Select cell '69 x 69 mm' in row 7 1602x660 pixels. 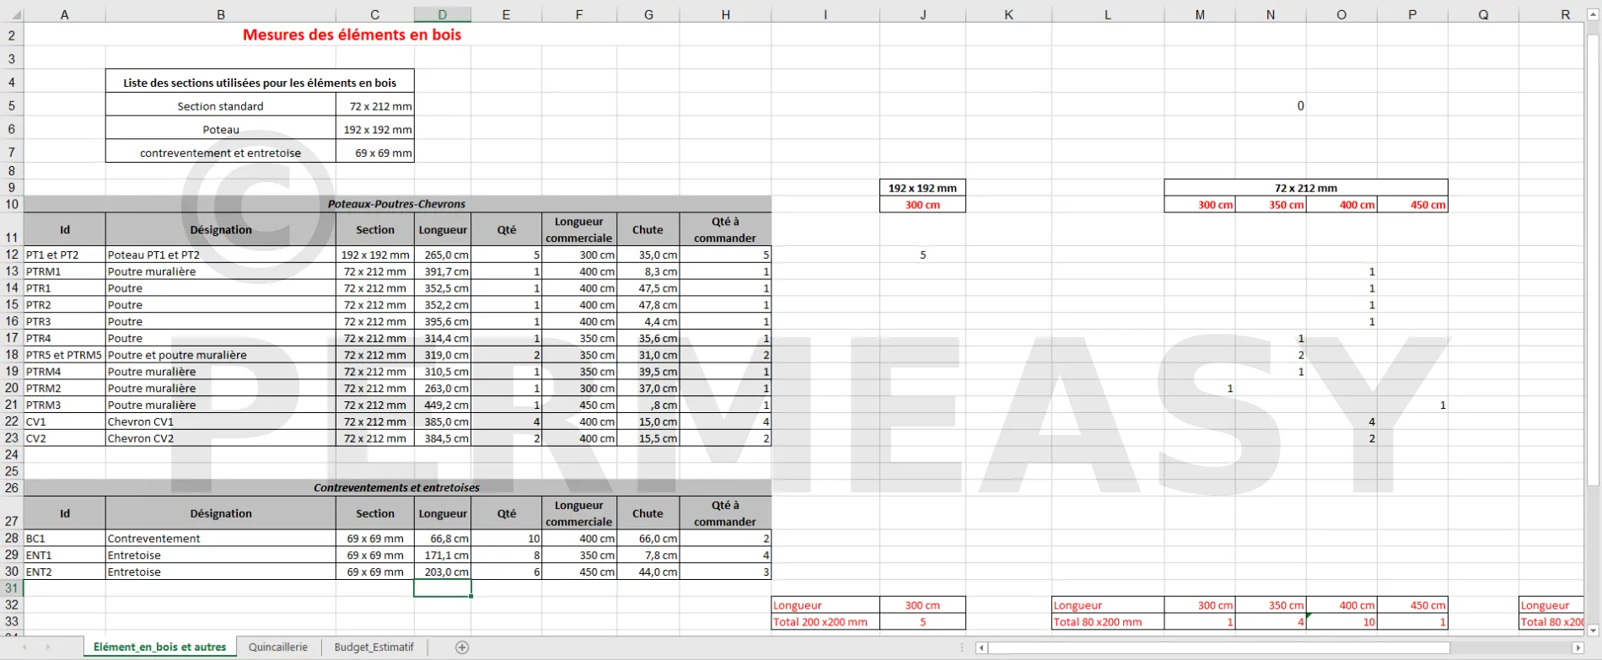[x=375, y=153]
